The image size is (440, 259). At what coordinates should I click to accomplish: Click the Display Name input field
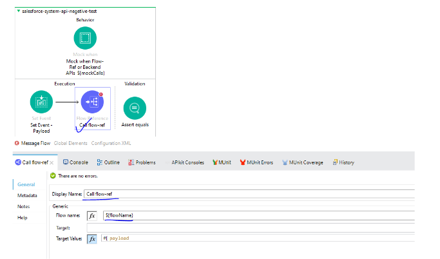pos(249,194)
